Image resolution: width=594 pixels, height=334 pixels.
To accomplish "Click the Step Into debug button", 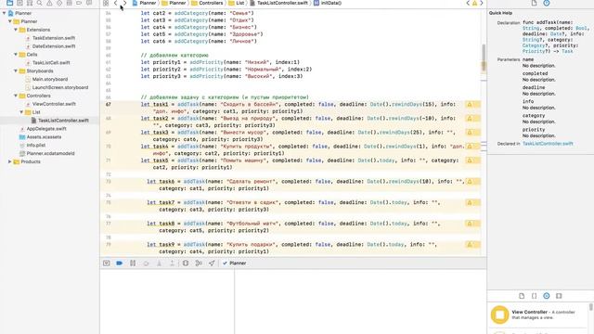I will tap(159, 263).
